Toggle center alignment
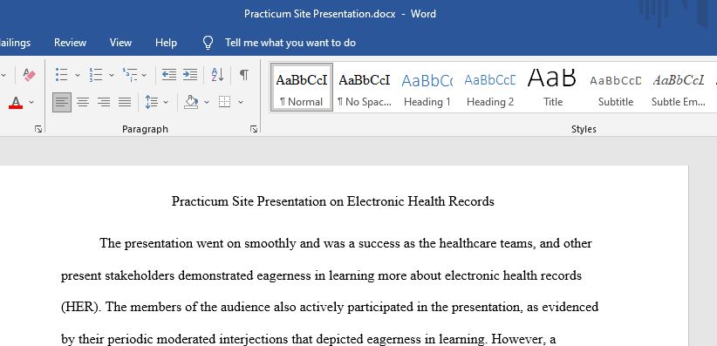717x346 pixels. [83, 102]
